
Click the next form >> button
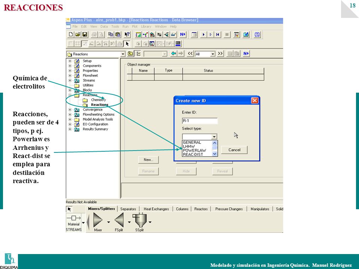(220, 53)
